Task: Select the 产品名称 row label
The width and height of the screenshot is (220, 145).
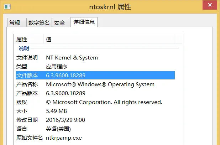Action: (x=27, y=84)
